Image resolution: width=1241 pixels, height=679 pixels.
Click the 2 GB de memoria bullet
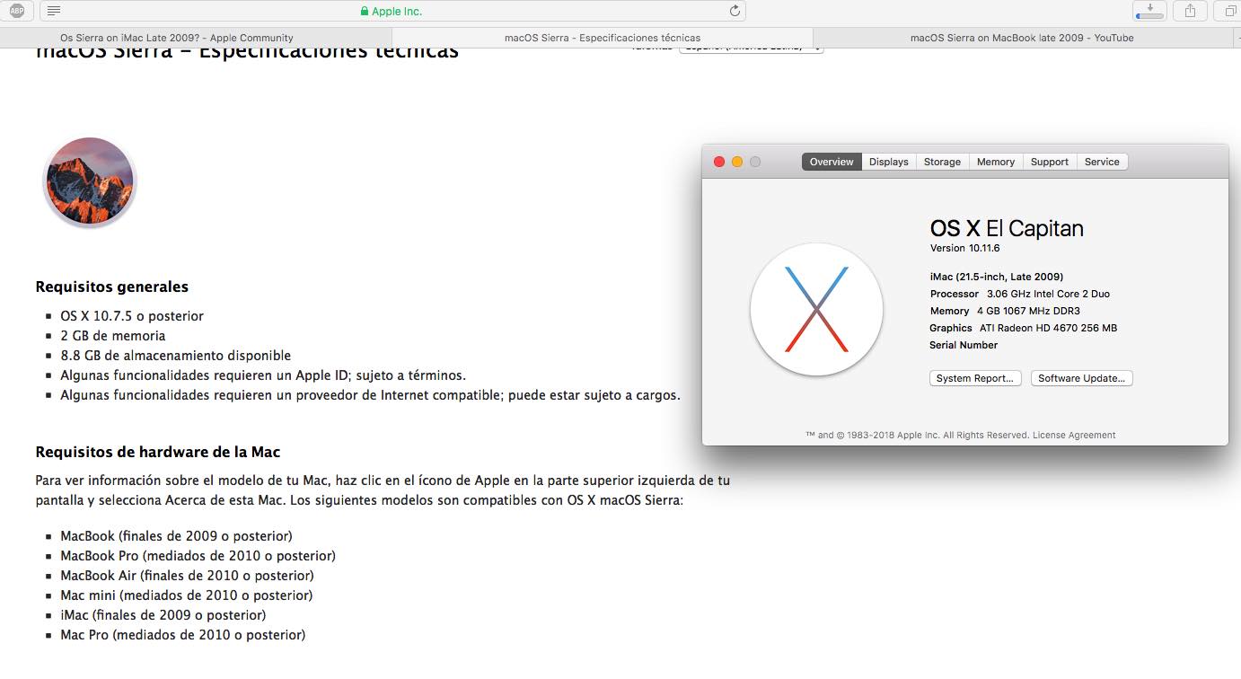[x=113, y=336]
